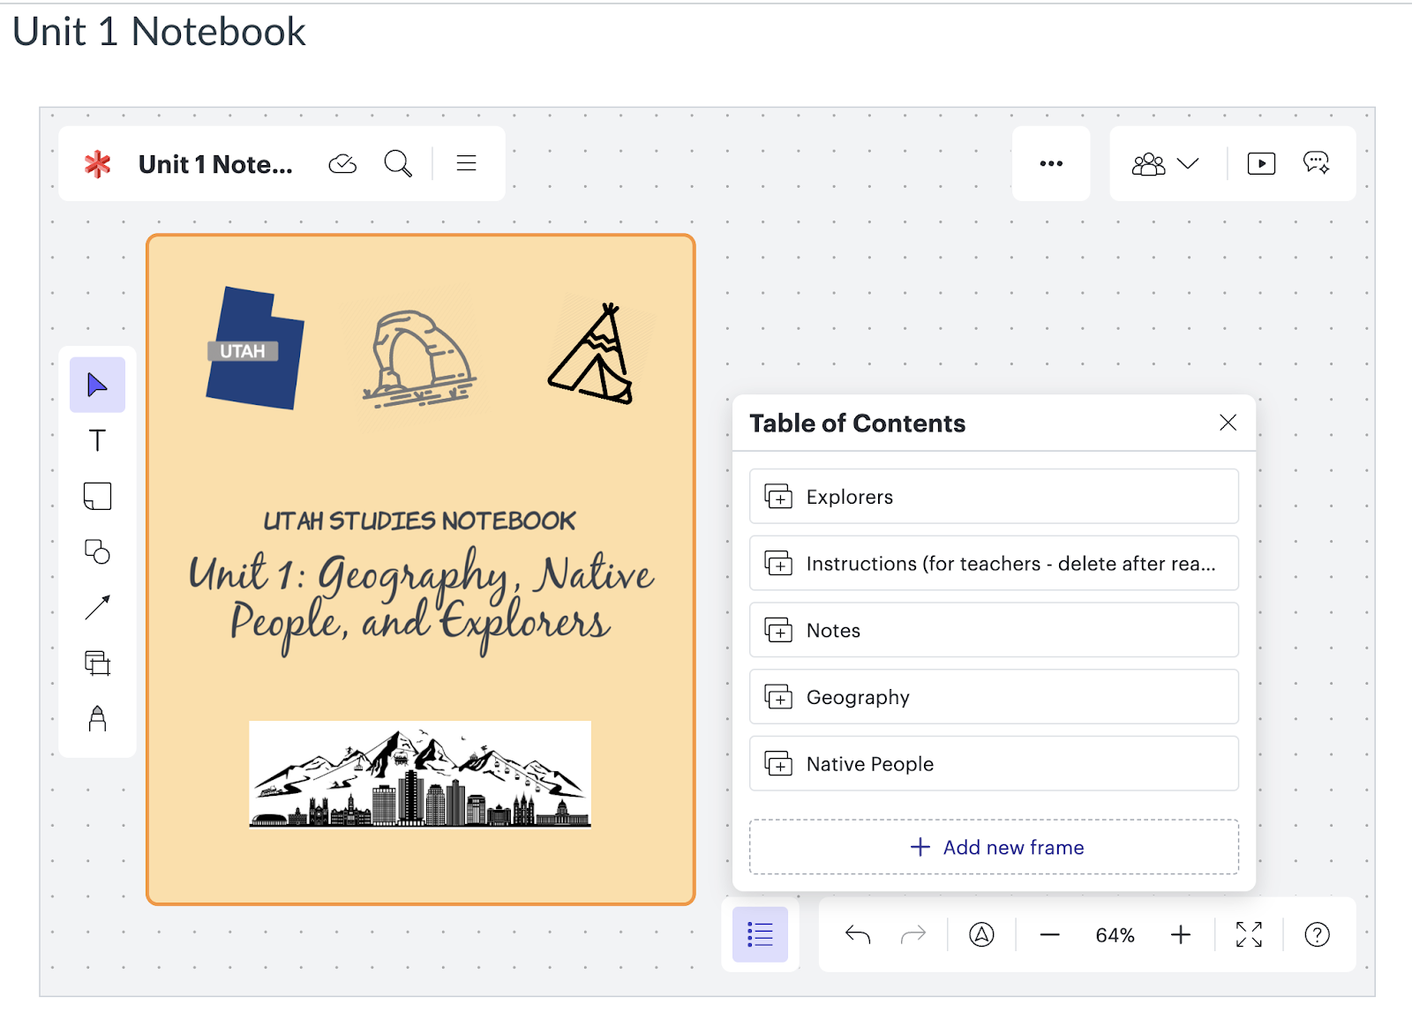Toggle the table of contents list button
This screenshot has height=1034, width=1412.
tap(760, 934)
